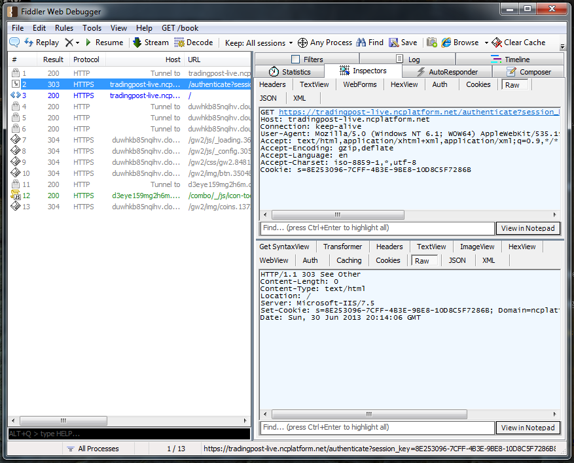
Task: Click the All Processes filter in status bar
Action: click(93, 449)
